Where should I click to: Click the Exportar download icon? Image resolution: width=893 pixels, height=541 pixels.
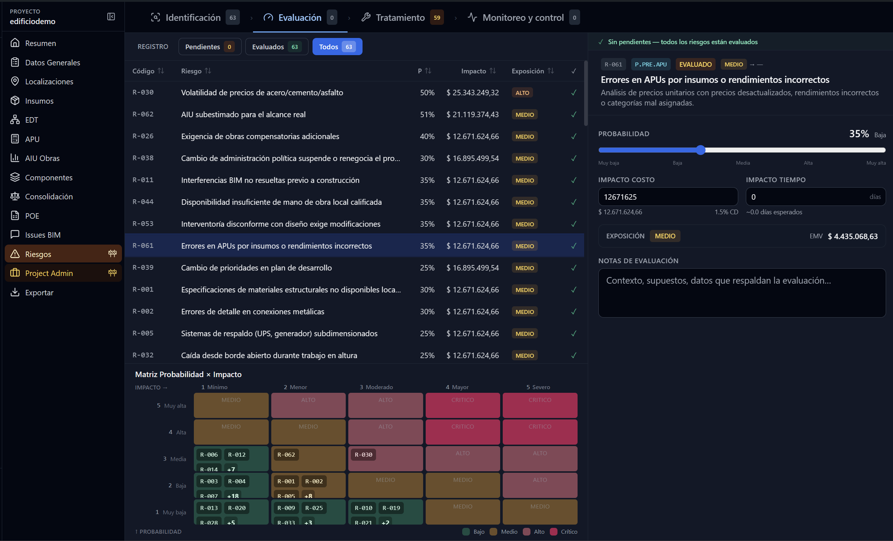coord(15,292)
